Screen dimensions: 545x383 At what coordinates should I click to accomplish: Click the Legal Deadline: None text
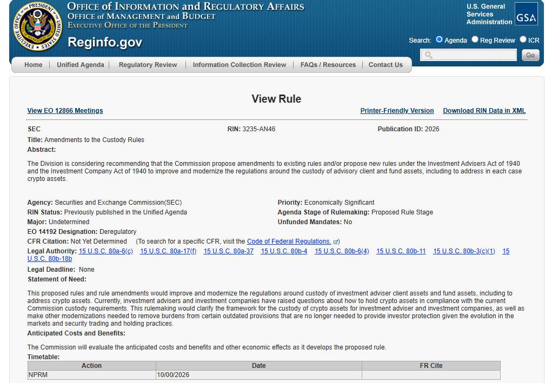pyautogui.click(x=61, y=270)
